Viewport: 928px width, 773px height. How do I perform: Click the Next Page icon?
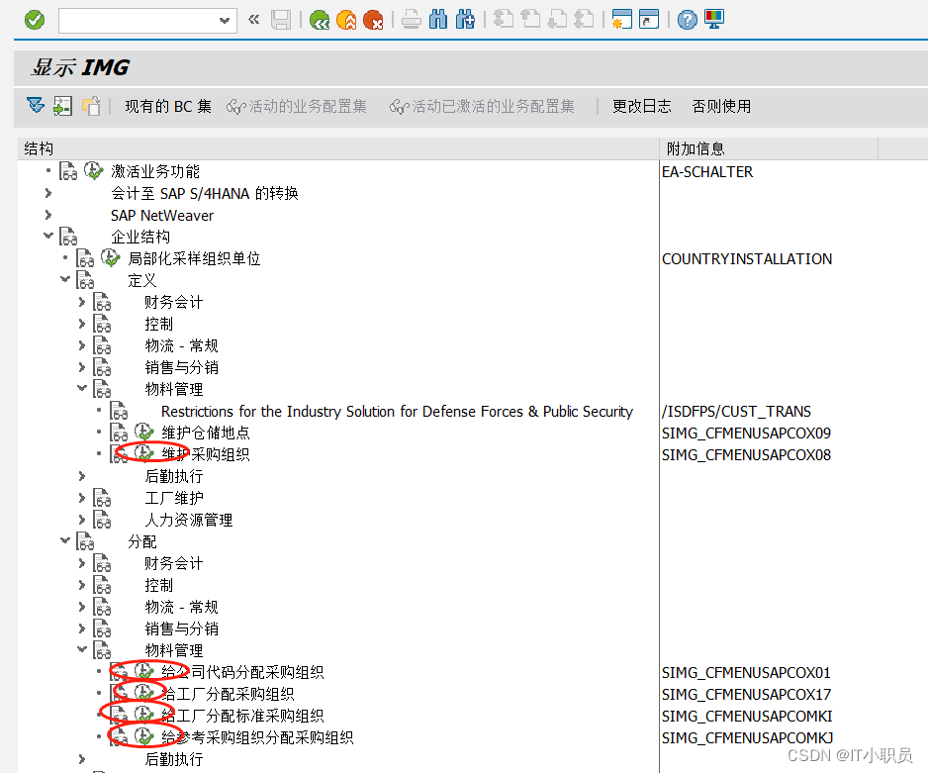point(558,20)
